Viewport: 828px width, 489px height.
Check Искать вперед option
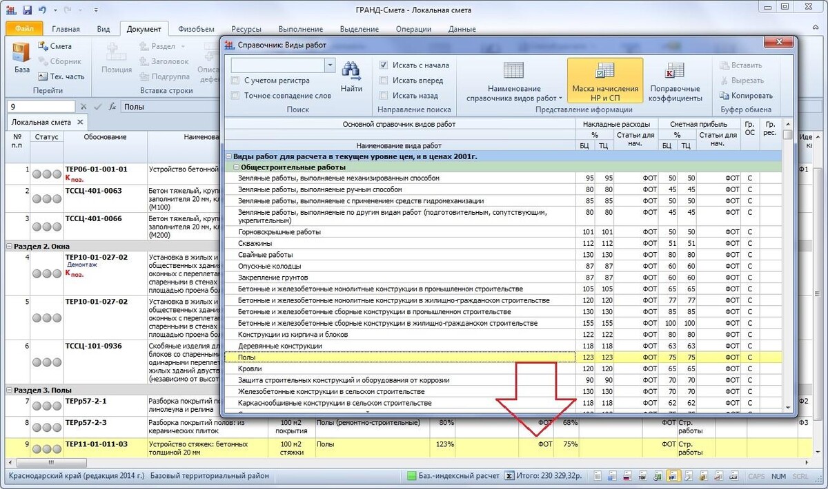384,81
